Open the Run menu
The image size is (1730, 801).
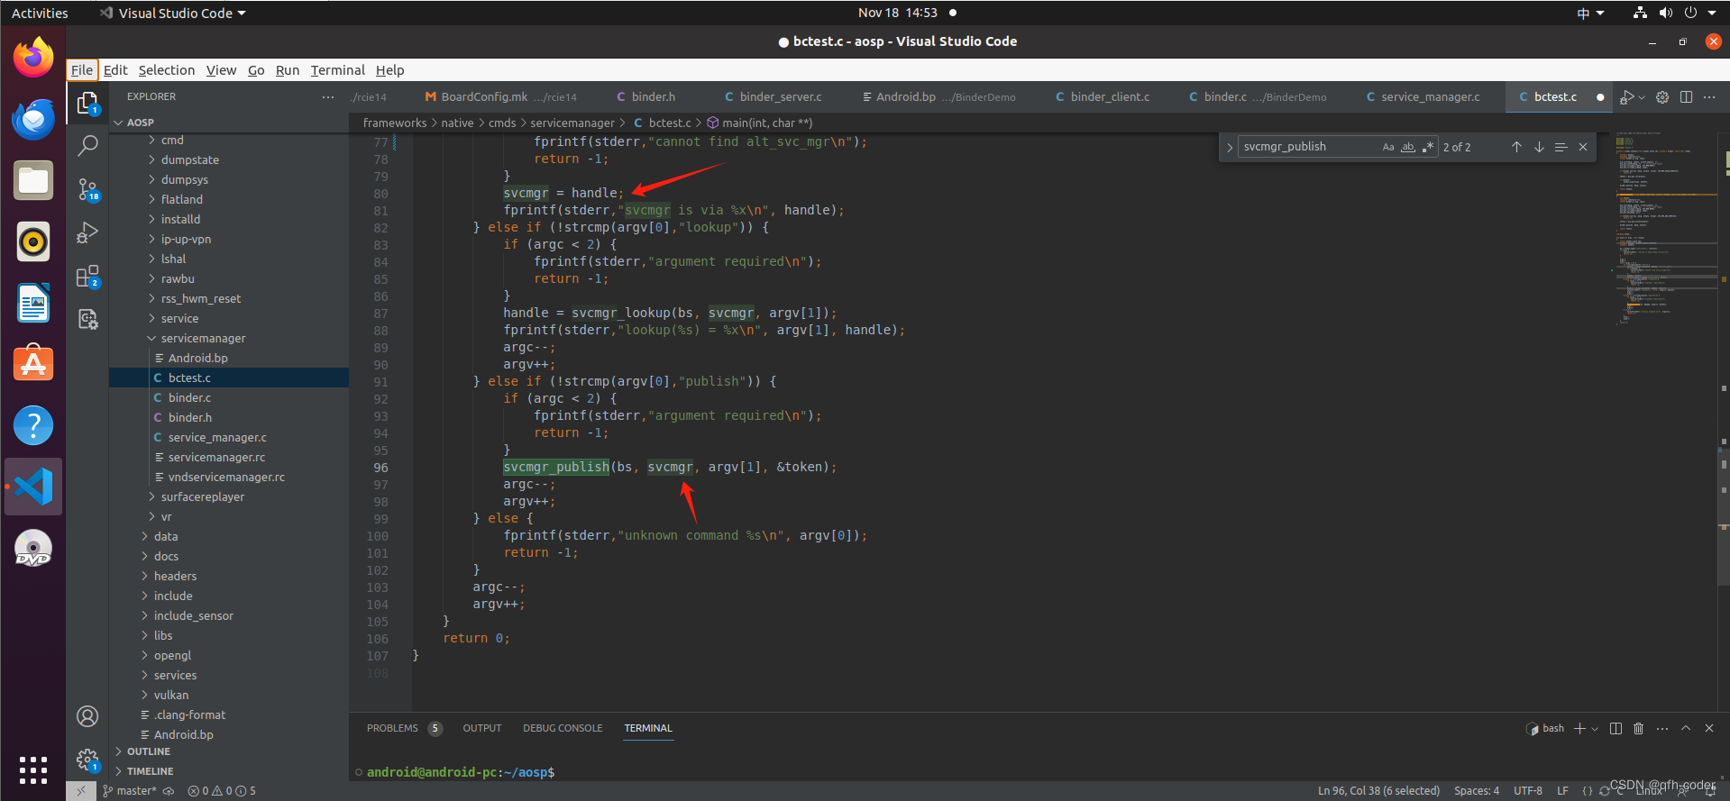(287, 70)
